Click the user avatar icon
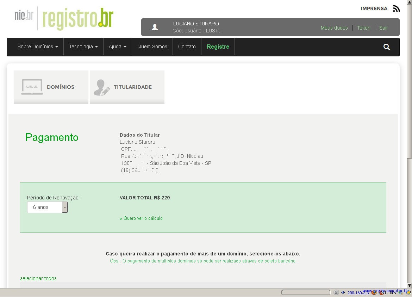The width and height of the screenshot is (412, 297). (155, 27)
